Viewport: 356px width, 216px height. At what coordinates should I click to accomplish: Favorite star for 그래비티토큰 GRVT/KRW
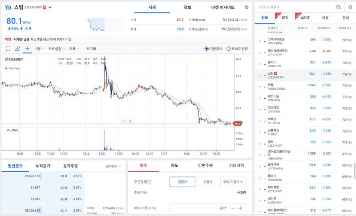click(x=259, y=41)
